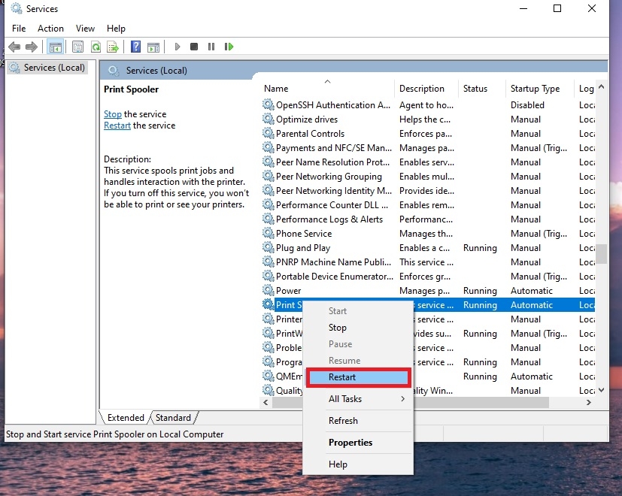Screen dimensions: 622x496
Task: Select the PNRP Machine Name Publication service
Action: [333, 262]
